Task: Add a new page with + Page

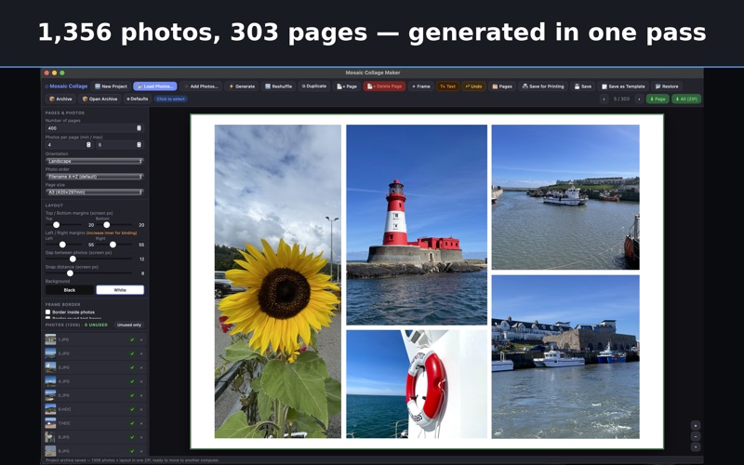Action: pyautogui.click(x=347, y=86)
